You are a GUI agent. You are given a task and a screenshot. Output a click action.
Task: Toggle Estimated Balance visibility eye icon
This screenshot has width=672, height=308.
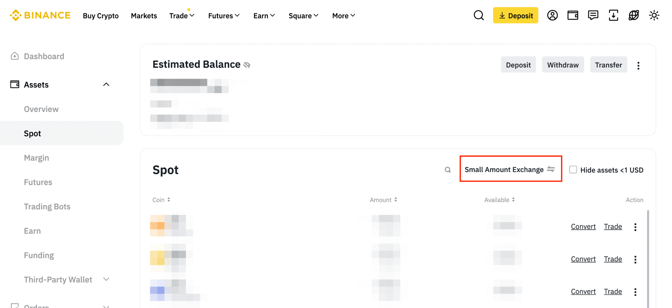point(247,65)
